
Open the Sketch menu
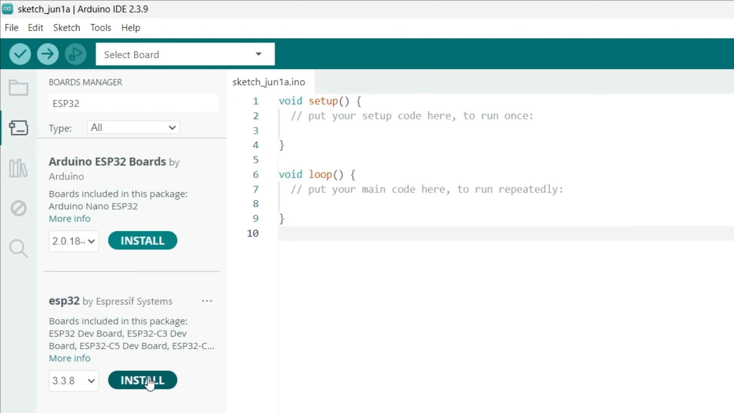(x=66, y=27)
